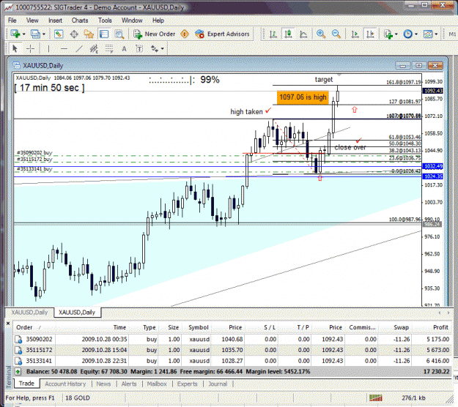The width and height of the screenshot is (458, 407).
Task: Switch chart to Candlesticks
Action: (288, 34)
